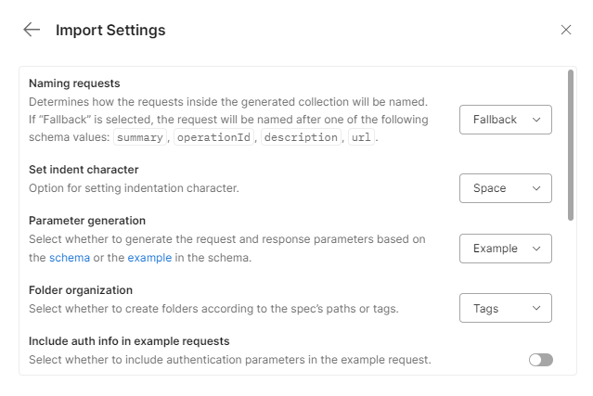
Task: Click the summary code label
Action: pos(140,137)
